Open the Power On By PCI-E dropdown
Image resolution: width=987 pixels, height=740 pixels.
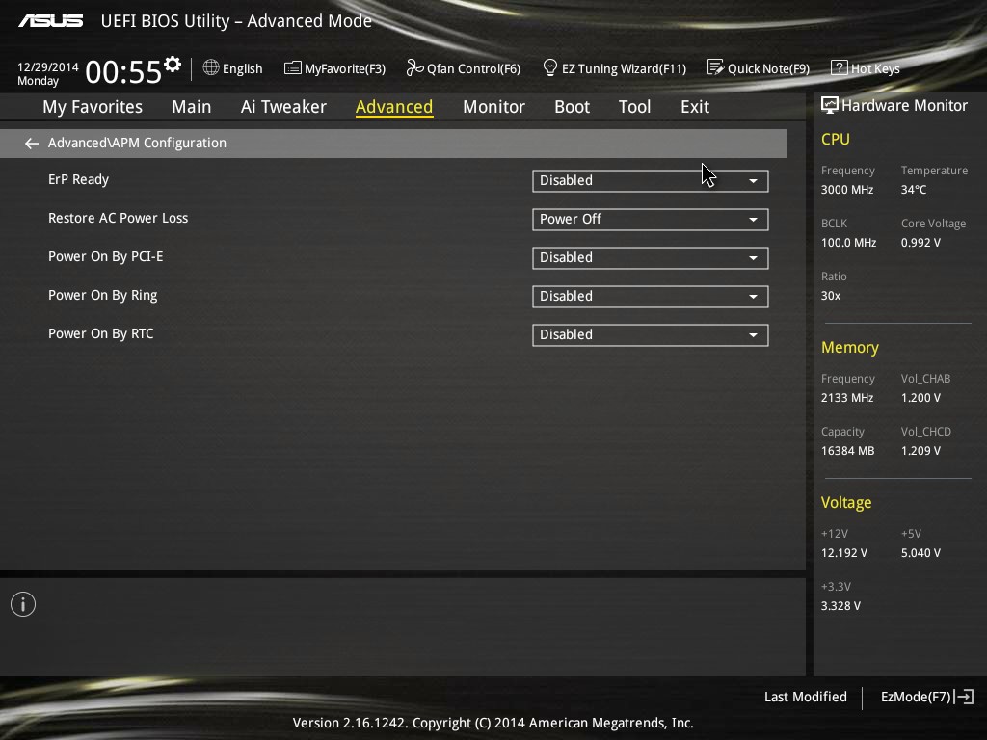pyautogui.click(x=651, y=257)
